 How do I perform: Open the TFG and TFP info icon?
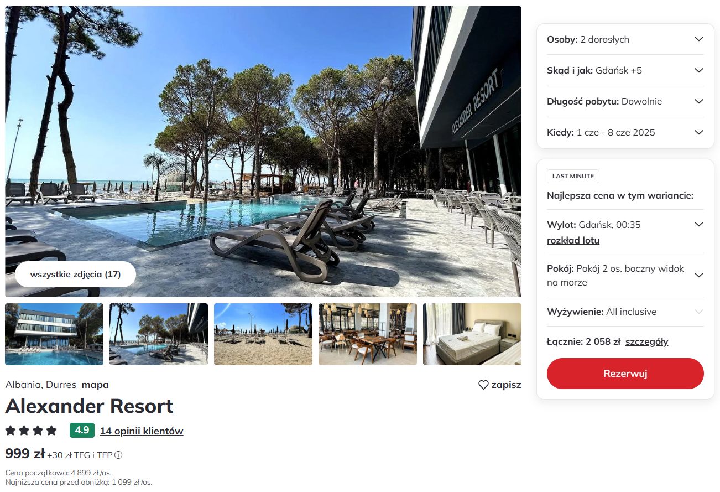tap(118, 455)
